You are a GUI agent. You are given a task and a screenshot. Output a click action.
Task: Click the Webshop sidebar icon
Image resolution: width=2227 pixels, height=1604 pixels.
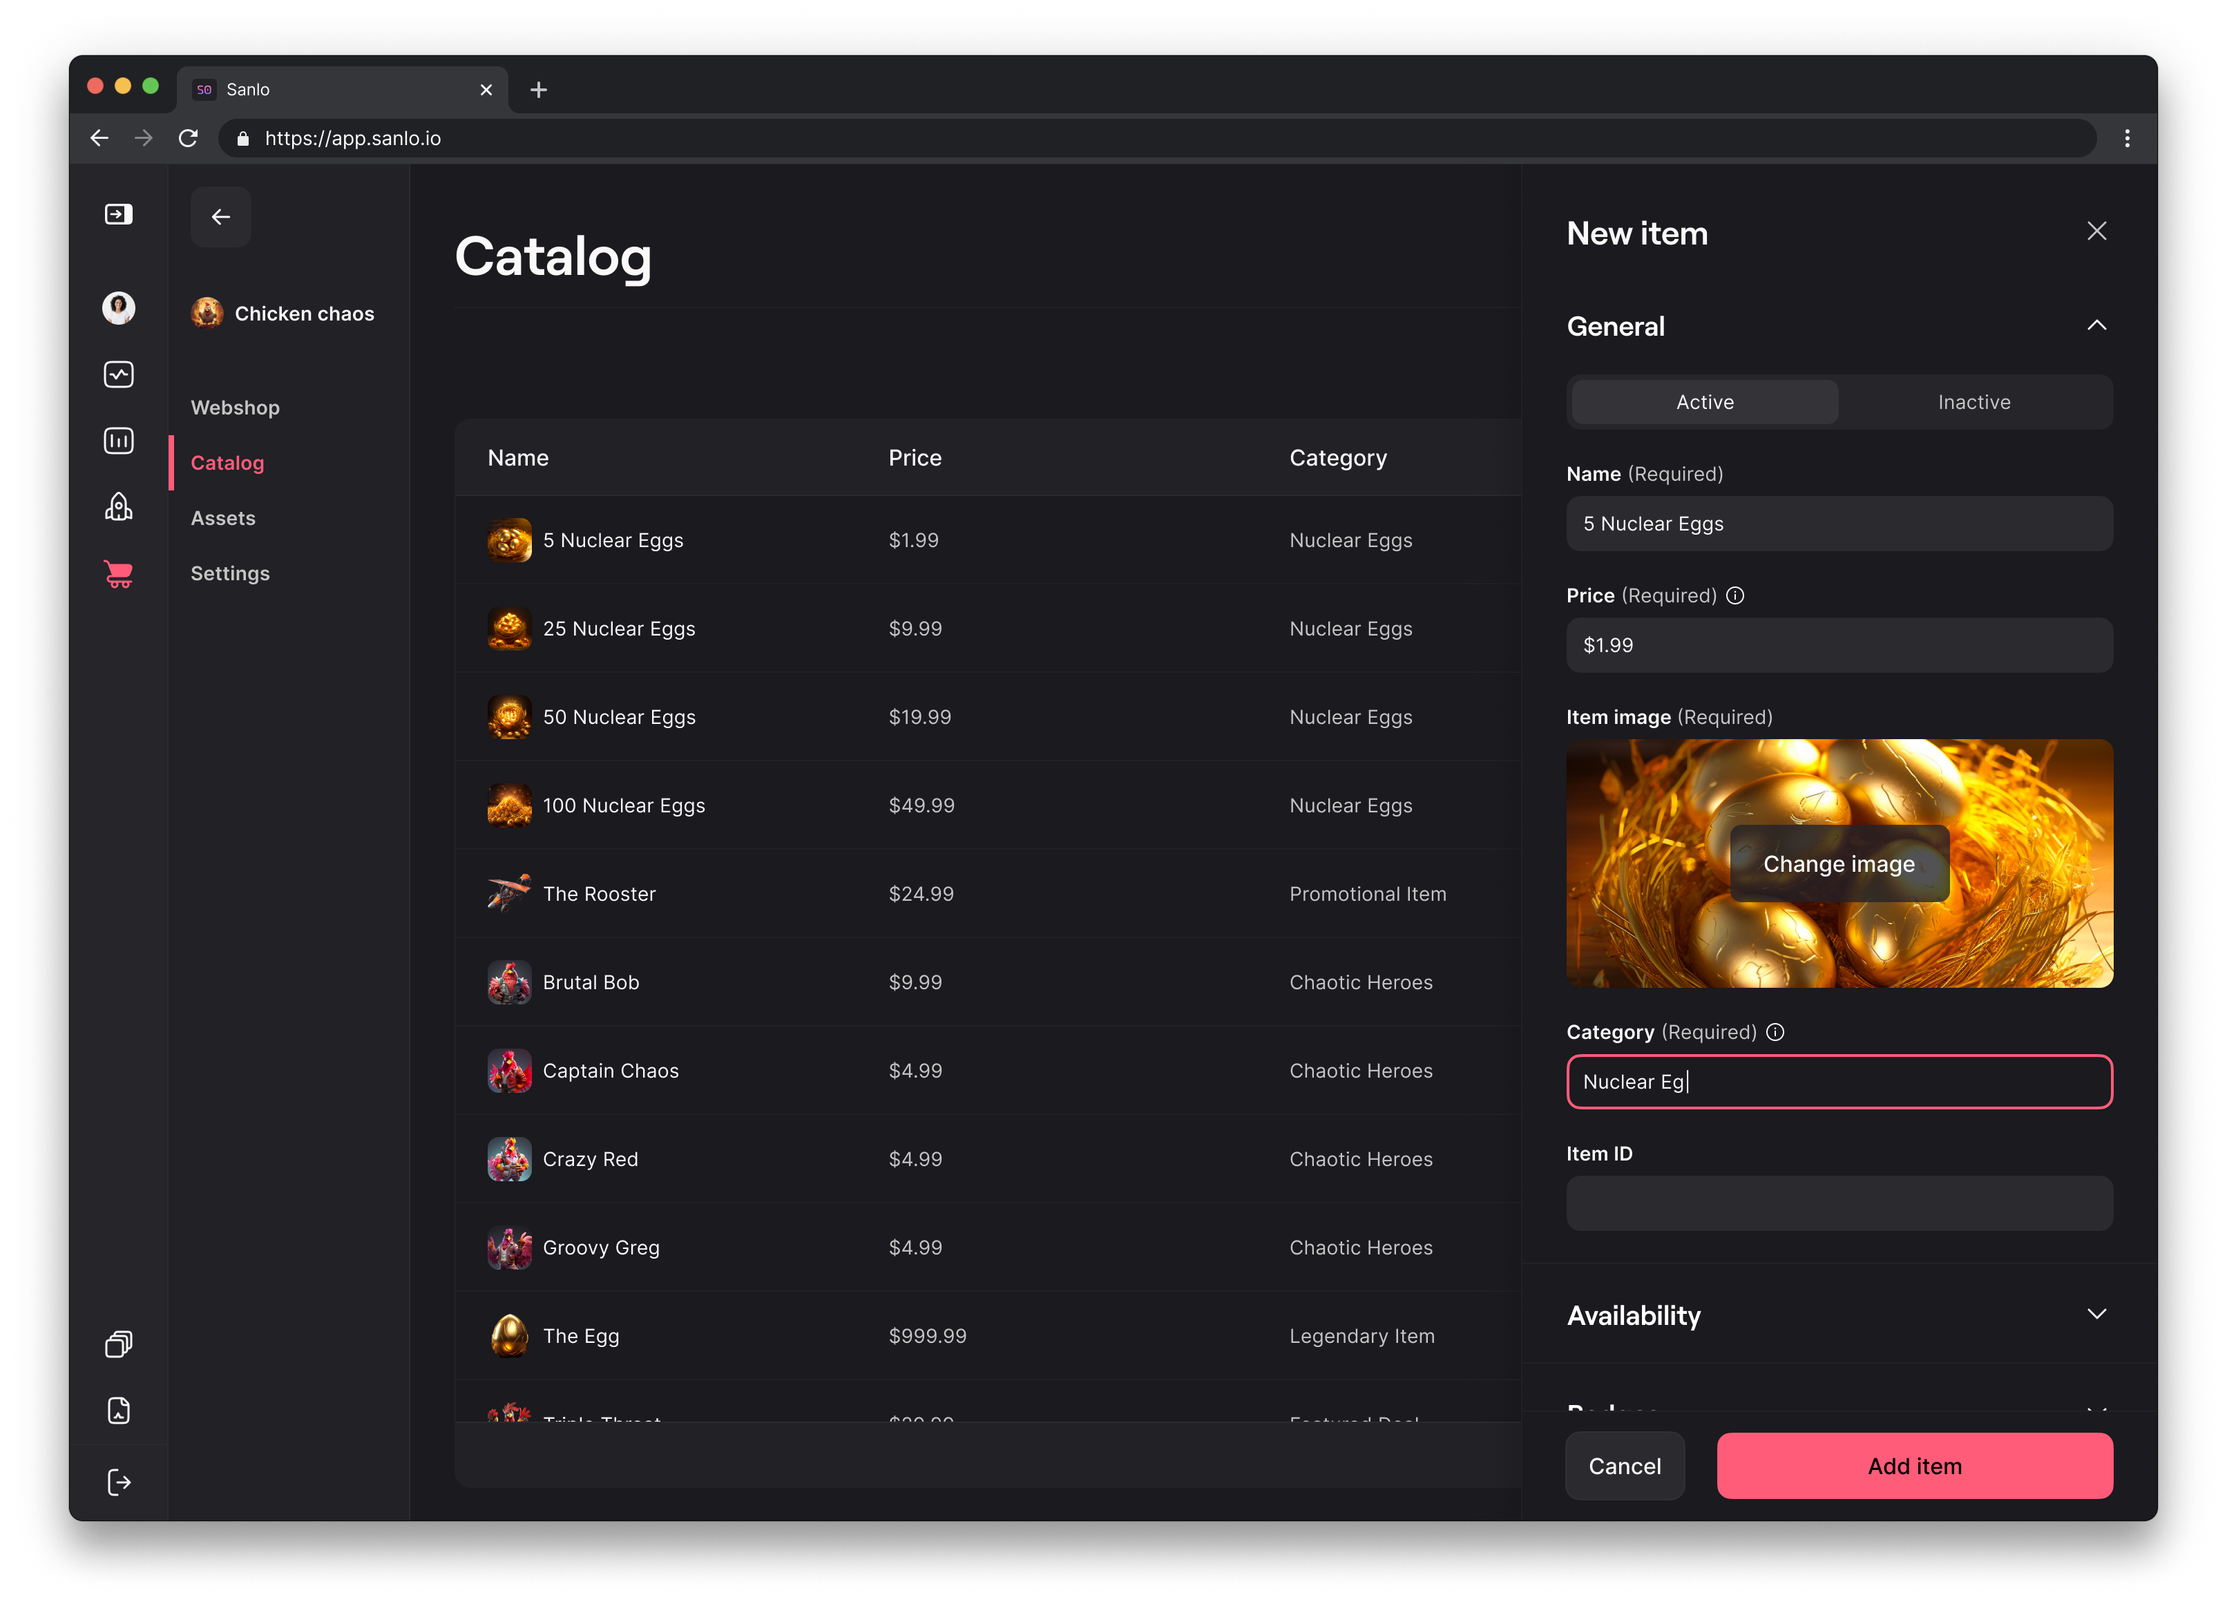click(117, 572)
